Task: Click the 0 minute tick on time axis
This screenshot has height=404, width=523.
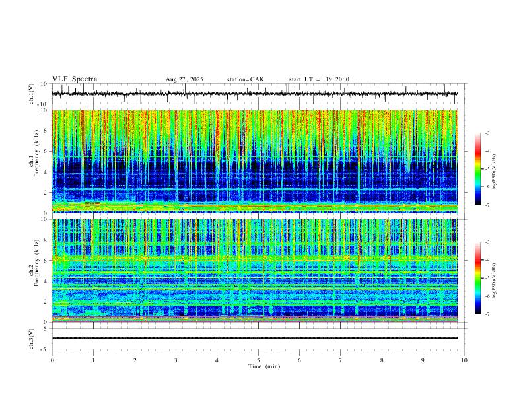Action: [x=52, y=360]
